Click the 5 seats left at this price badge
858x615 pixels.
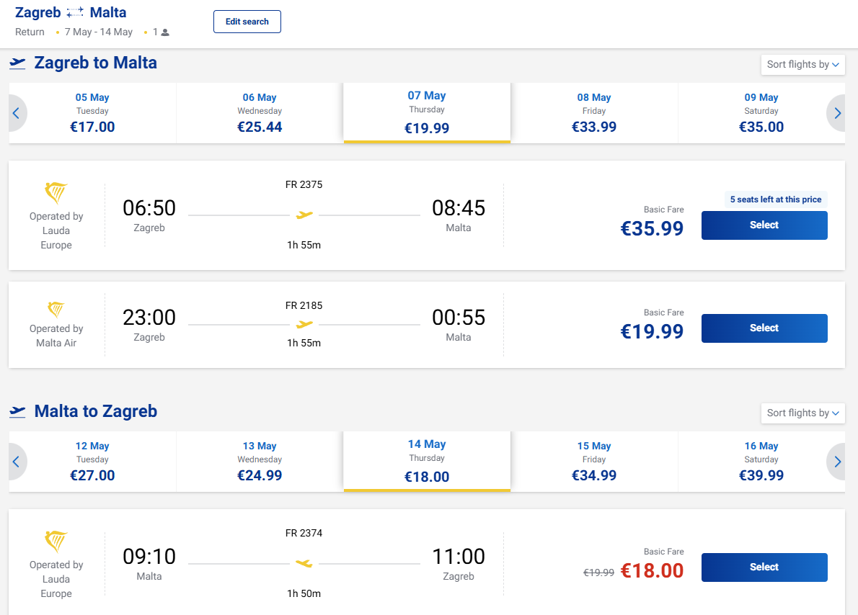[775, 199]
